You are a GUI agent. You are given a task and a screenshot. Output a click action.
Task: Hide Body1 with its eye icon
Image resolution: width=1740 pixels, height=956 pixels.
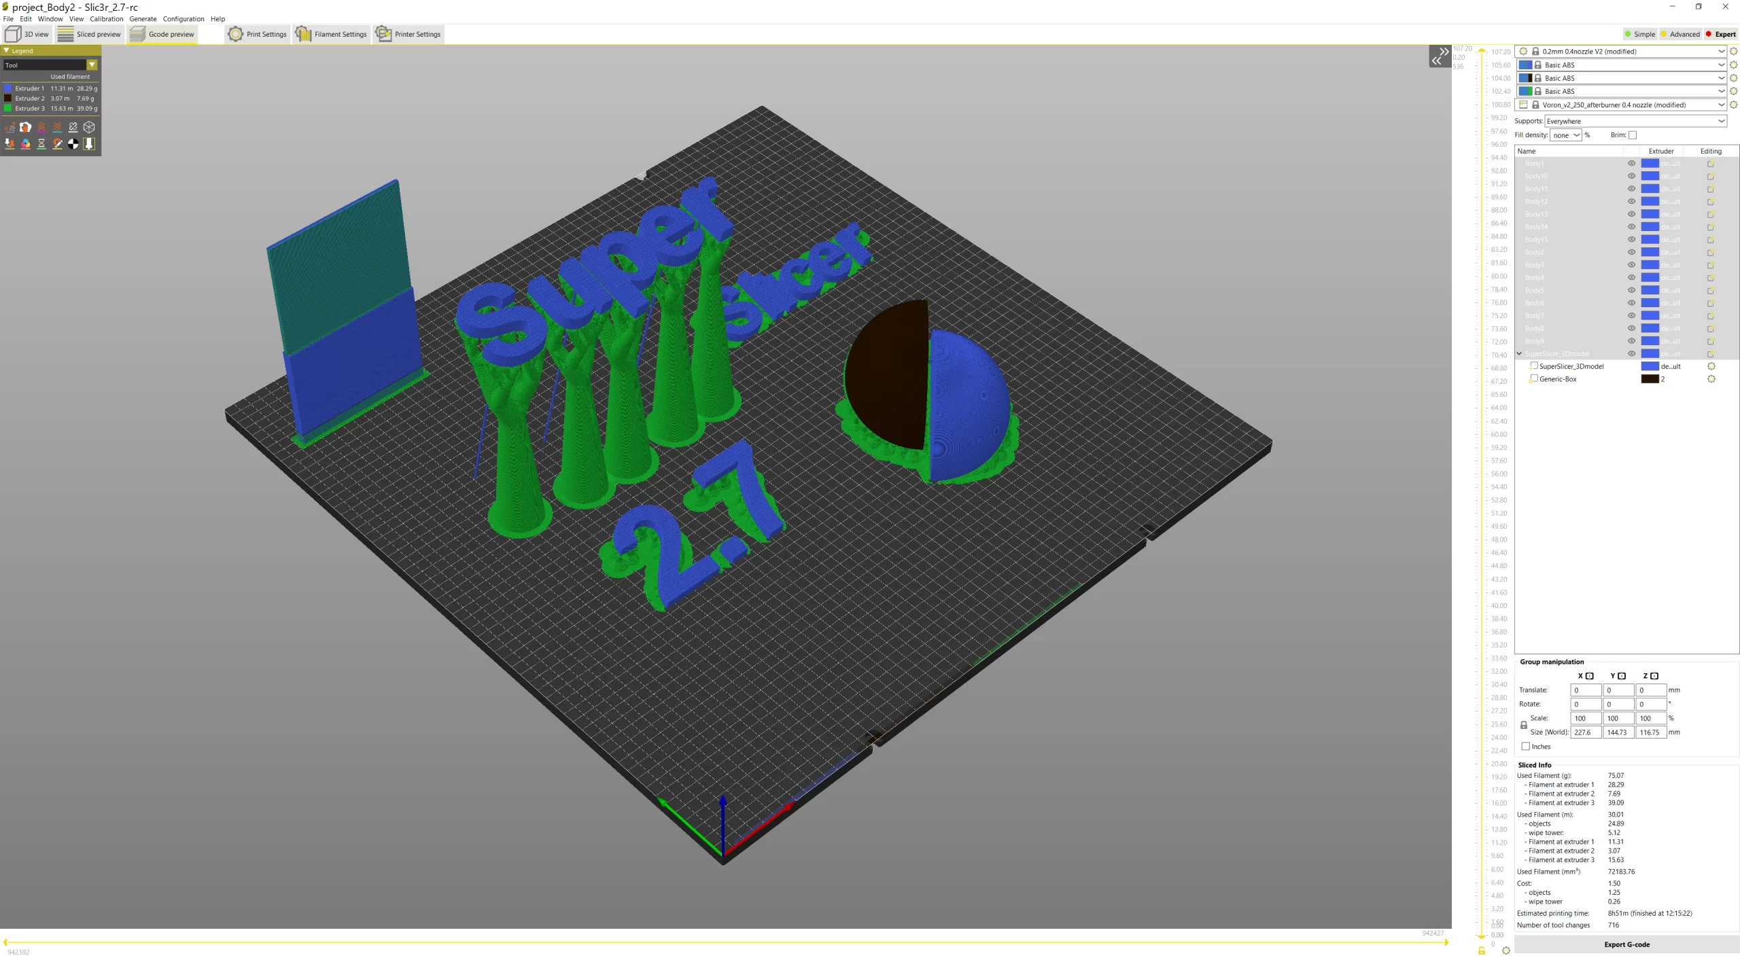(1631, 163)
